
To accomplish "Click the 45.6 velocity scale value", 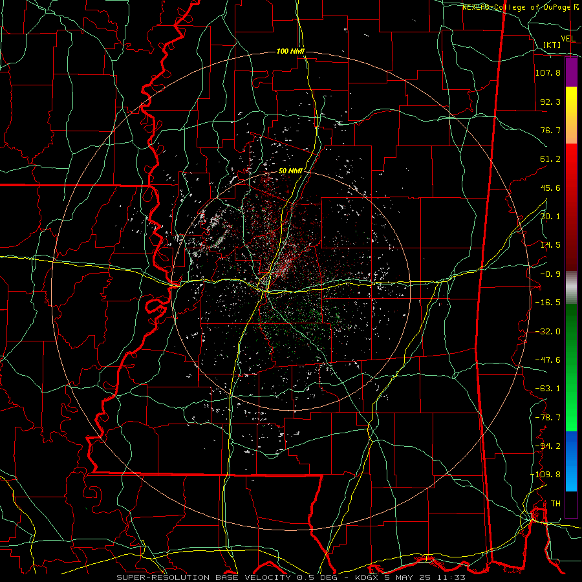I will (550, 188).
